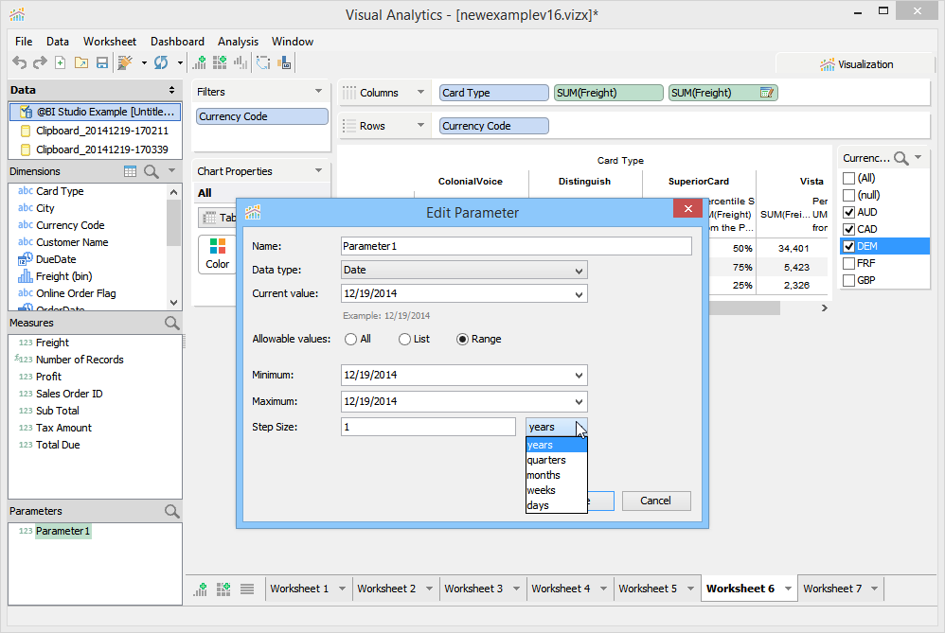Viewport: 945px width, 633px height.
Task: Click the open folder toolbar icon
Action: 80,62
